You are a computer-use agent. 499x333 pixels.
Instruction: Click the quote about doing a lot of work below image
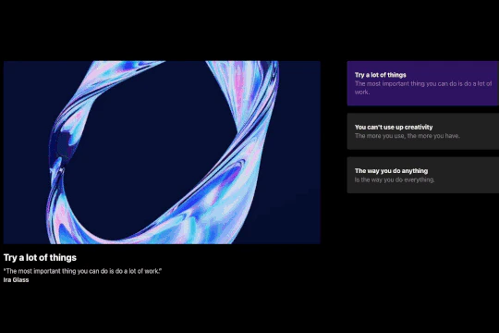tap(83, 271)
